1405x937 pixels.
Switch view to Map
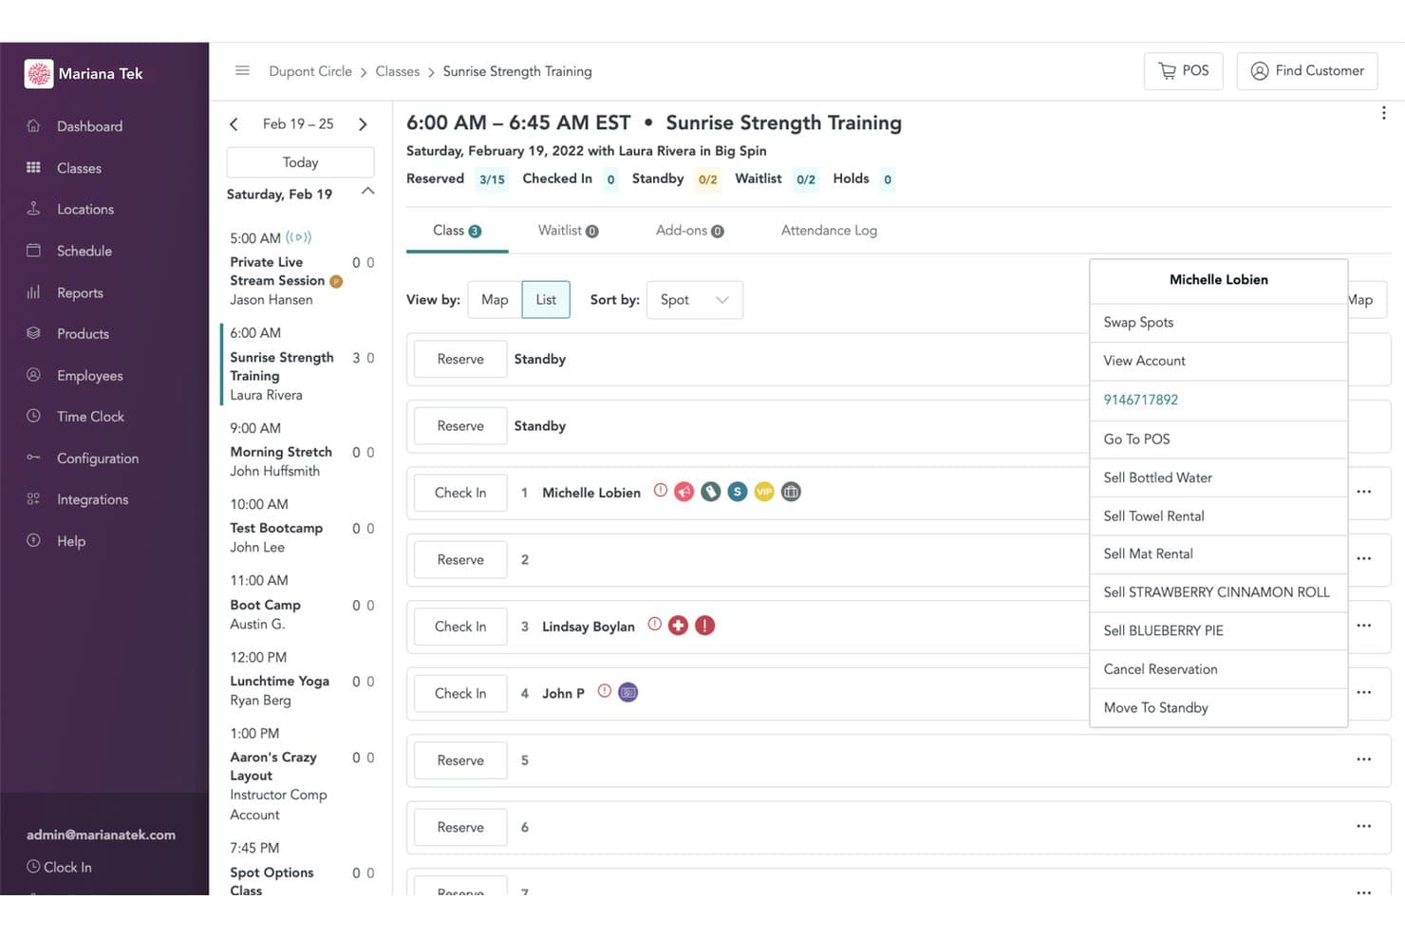click(x=495, y=300)
